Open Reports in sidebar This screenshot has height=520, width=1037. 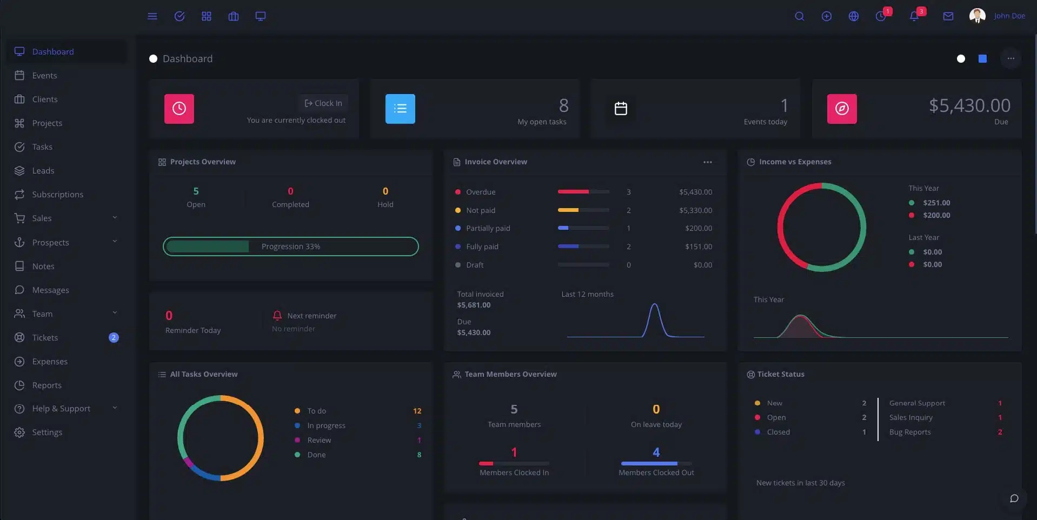coord(67,385)
